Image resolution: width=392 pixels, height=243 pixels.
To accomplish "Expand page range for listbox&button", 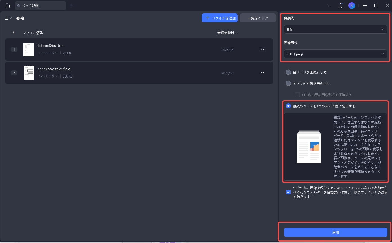I will pyautogui.click(x=48, y=53).
